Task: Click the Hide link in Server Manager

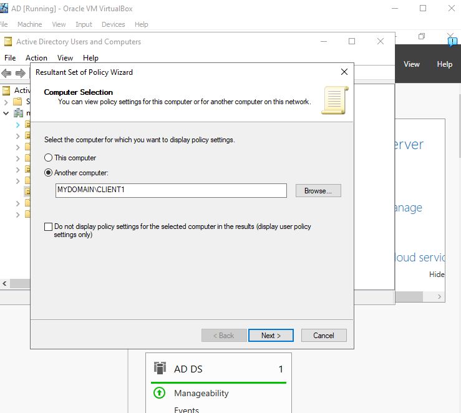Action: (437, 275)
